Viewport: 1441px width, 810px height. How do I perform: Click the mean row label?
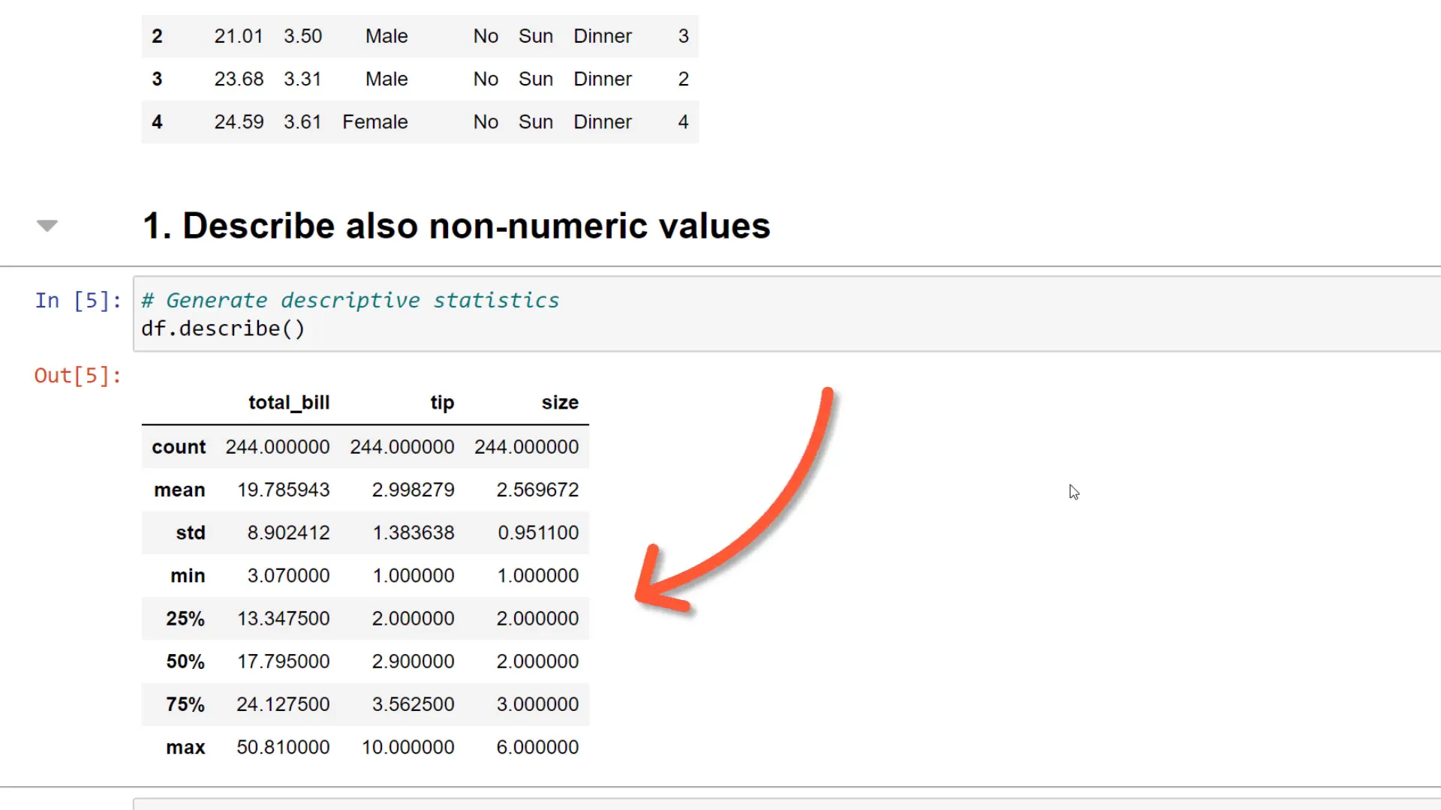pyautogui.click(x=179, y=490)
